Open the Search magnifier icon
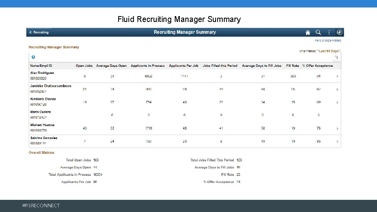 click(x=318, y=32)
